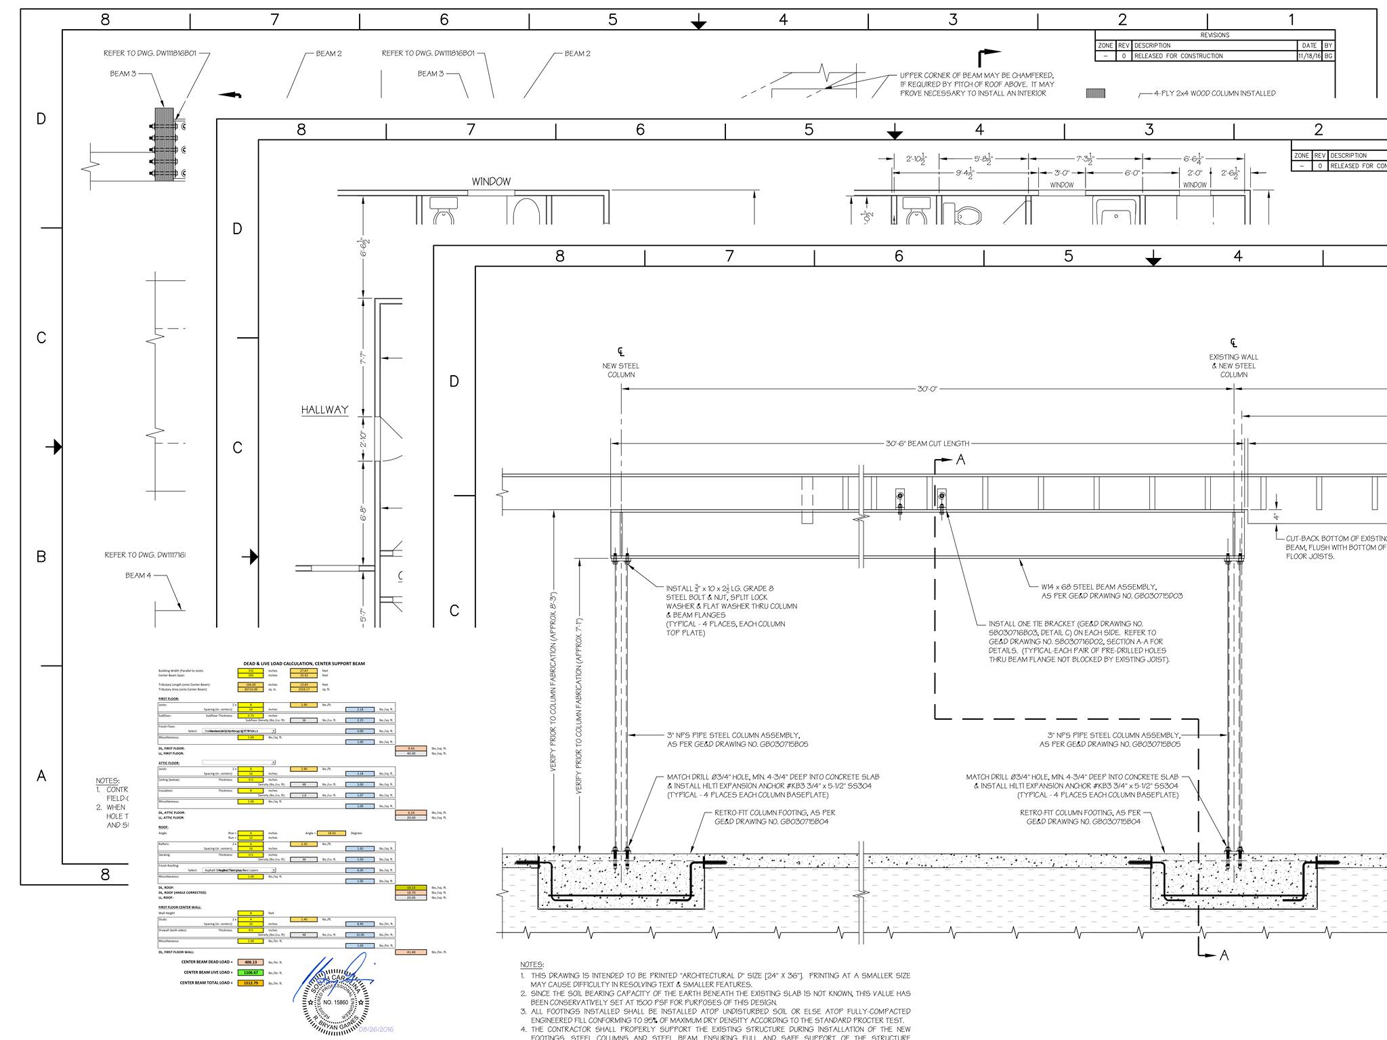Click the "30'-6" BEAM CUT LENGTH" dimension
This screenshot has height=1040, width=1387.
pos(927,443)
